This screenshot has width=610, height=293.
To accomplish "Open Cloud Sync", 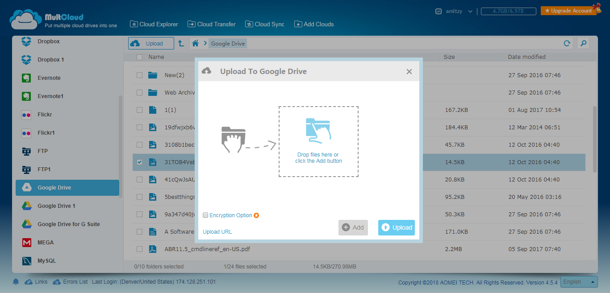I will pos(264,24).
